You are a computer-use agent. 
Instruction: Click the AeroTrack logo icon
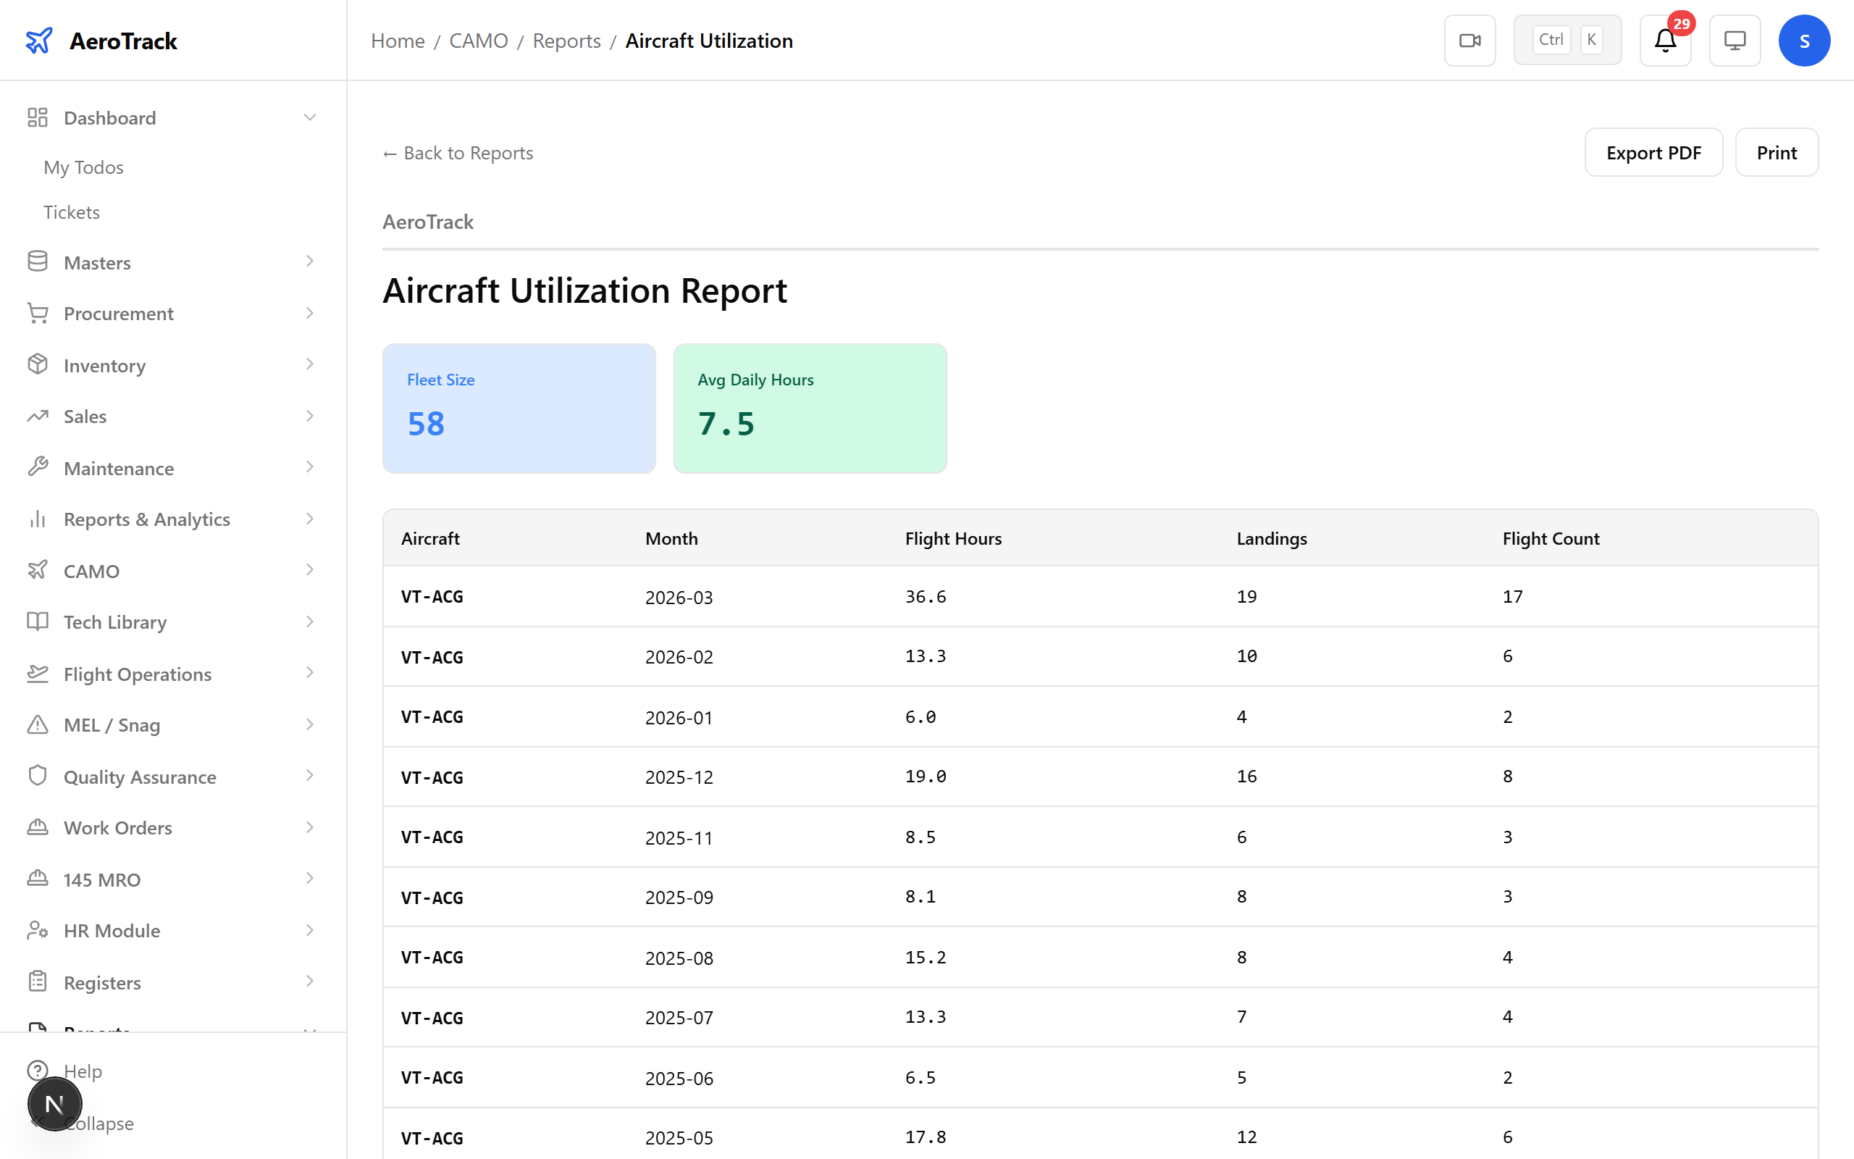pyautogui.click(x=38, y=41)
